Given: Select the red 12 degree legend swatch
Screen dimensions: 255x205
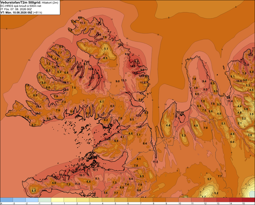Looking at the screenshot, I should (x=210, y=200).
